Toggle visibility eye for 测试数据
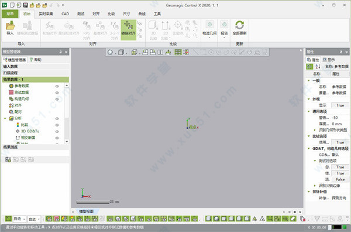 (x=57, y=93)
